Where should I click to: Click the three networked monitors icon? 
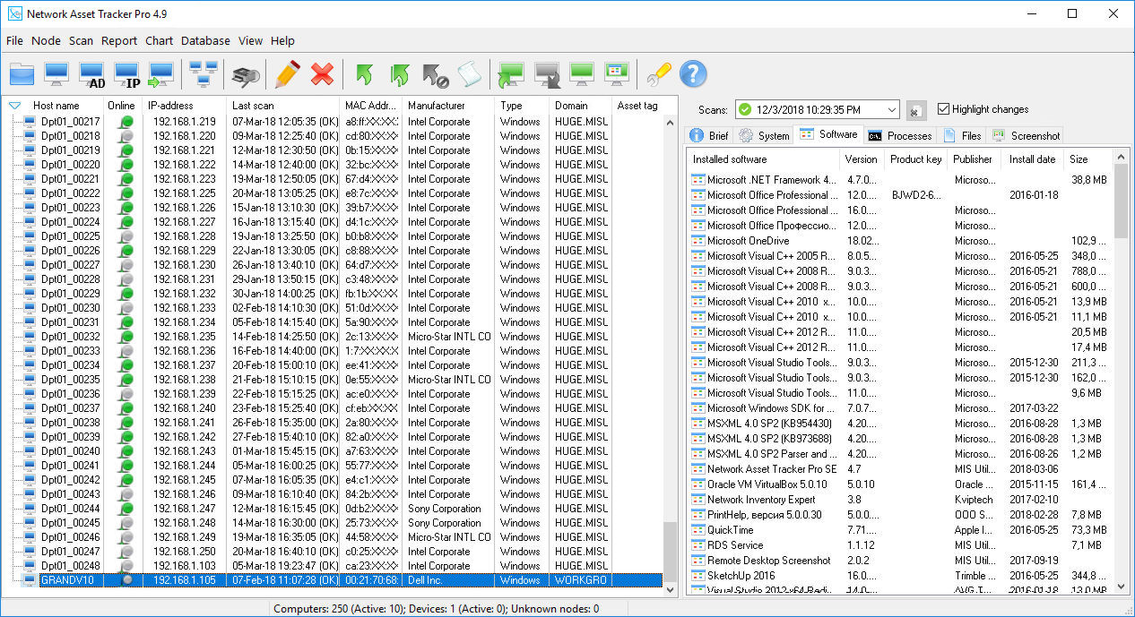click(x=204, y=73)
